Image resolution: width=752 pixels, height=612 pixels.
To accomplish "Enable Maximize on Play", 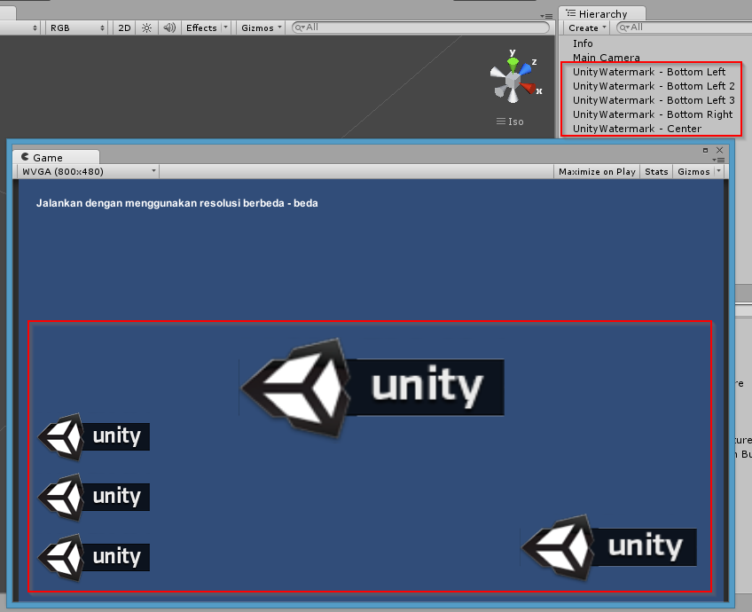I will (597, 171).
